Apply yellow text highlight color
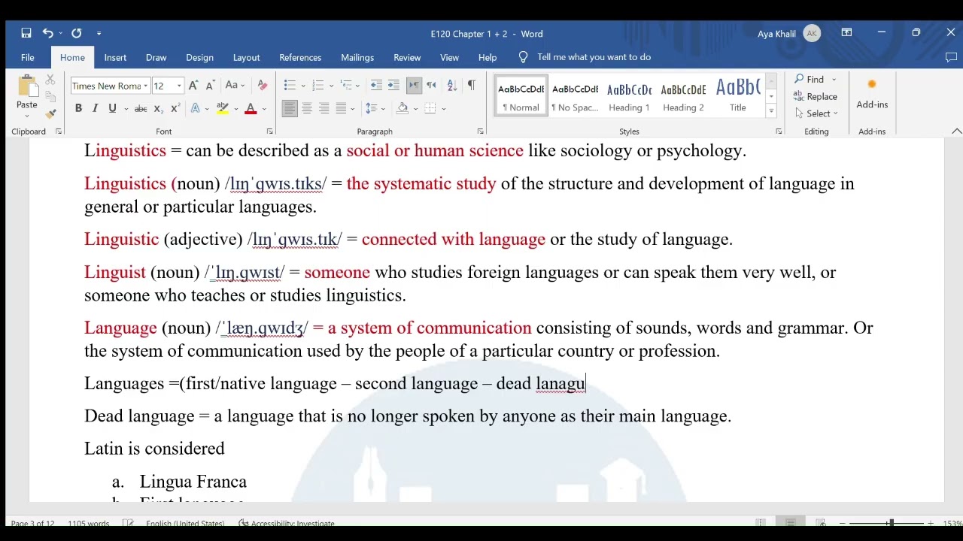This screenshot has width=963, height=541. coord(223,109)
